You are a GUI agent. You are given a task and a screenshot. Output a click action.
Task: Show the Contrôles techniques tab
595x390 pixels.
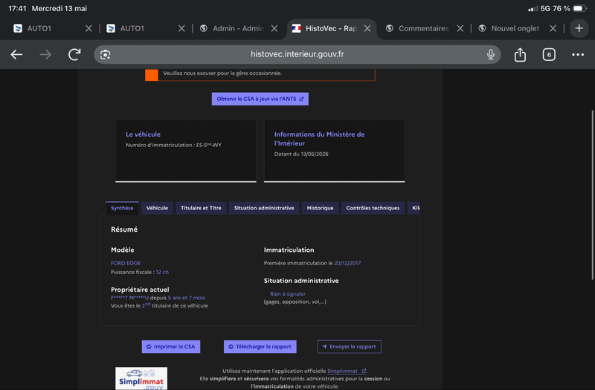pyautogui.click(x=373, y=208)
